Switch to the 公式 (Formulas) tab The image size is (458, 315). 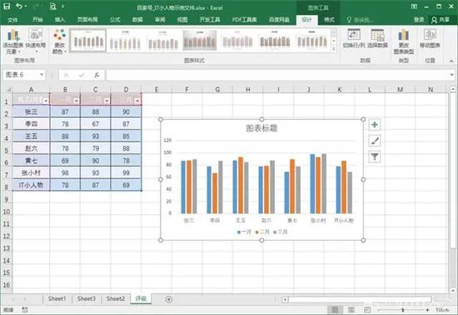115,20
